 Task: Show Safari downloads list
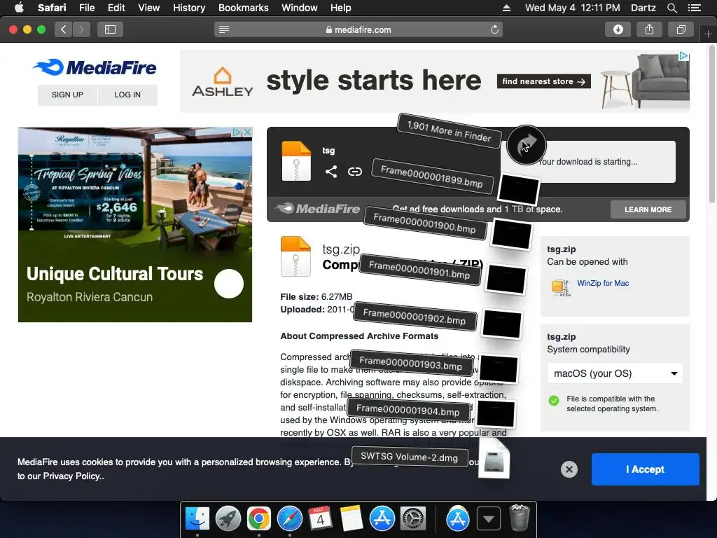pyautogui.click(x=618, y=29)
